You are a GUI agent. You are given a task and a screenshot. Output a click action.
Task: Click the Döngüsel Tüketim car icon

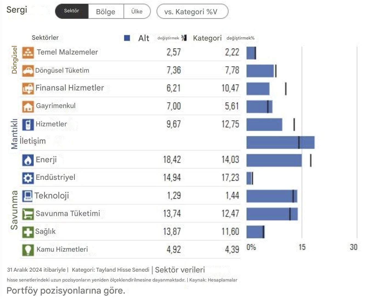pyautogui.click(x=28, y=70)
